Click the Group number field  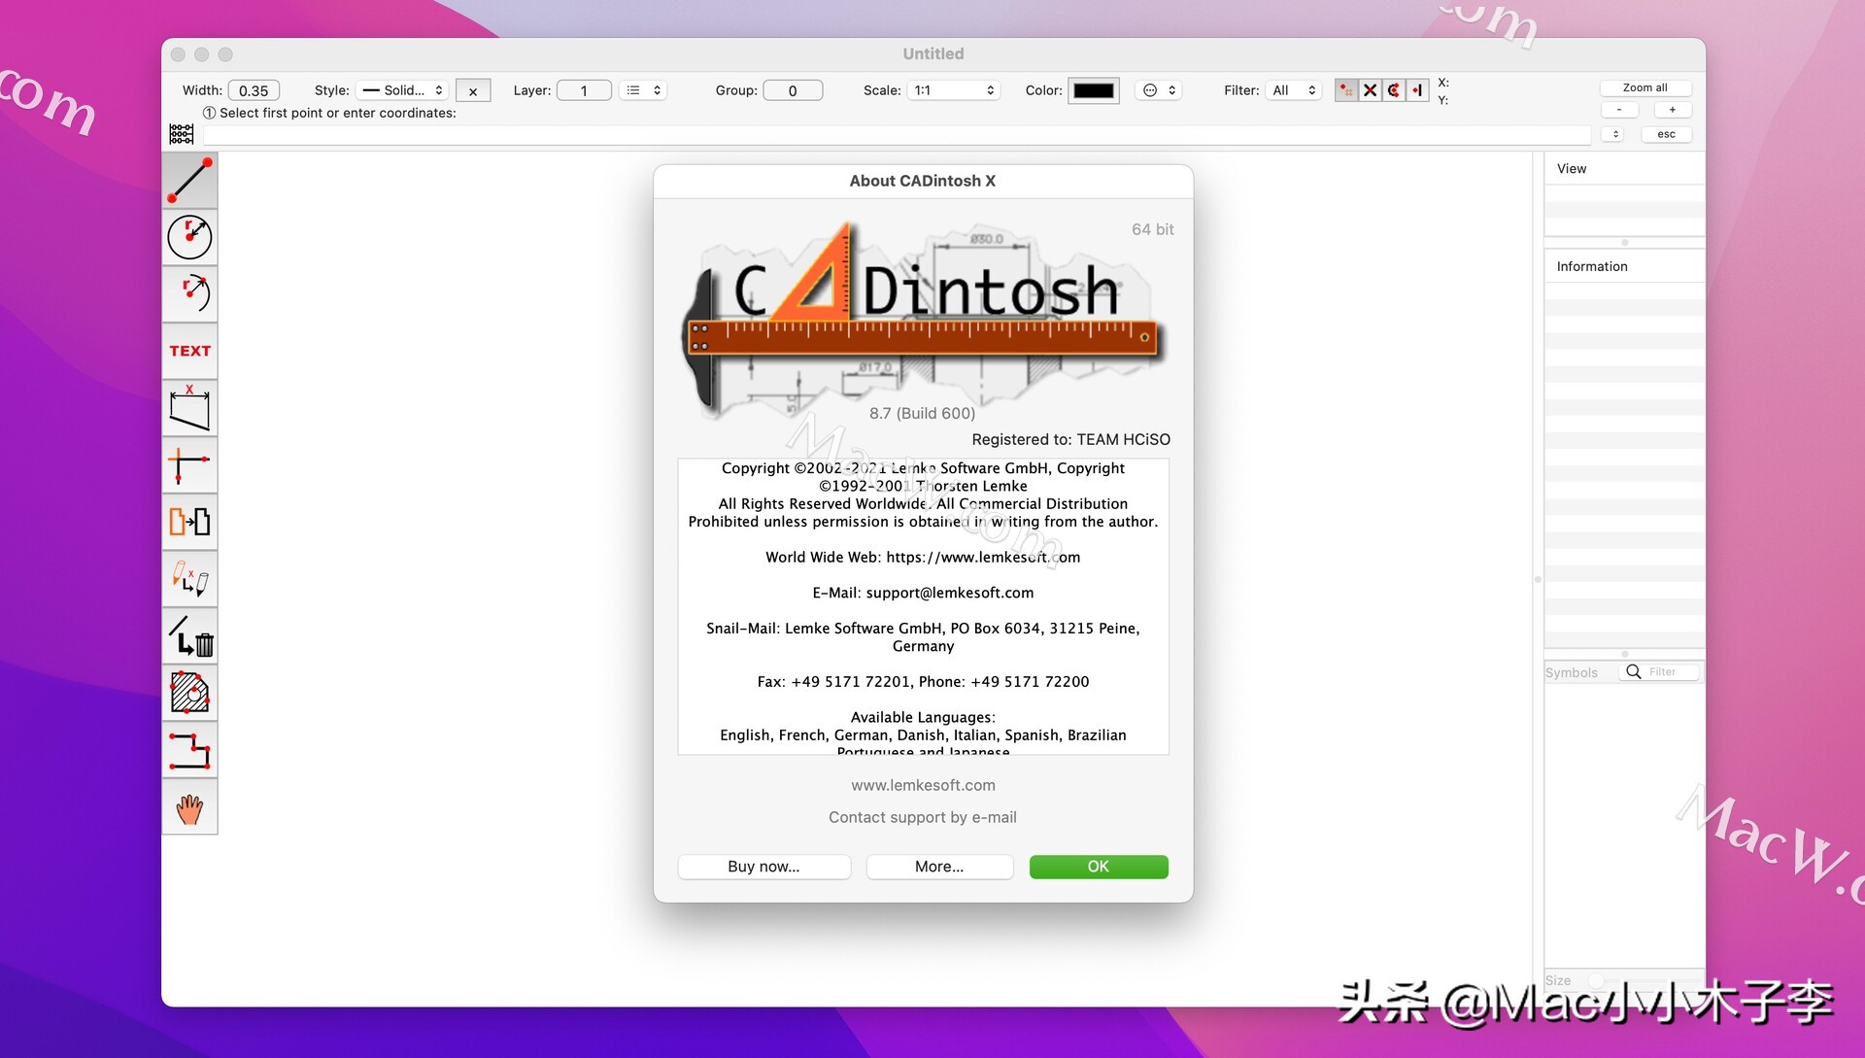click(793, 90)
